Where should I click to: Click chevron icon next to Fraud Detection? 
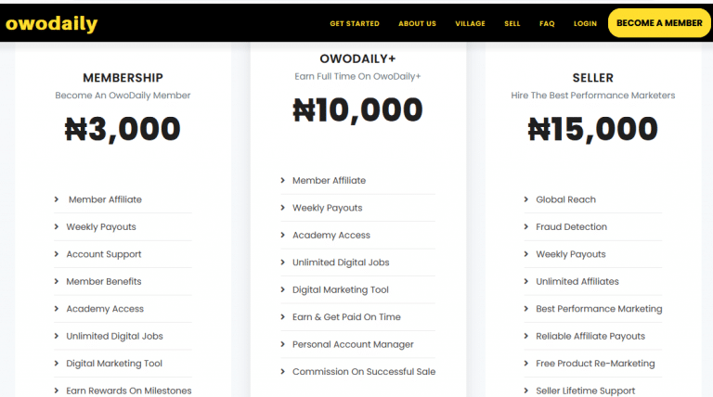[526, 226]
